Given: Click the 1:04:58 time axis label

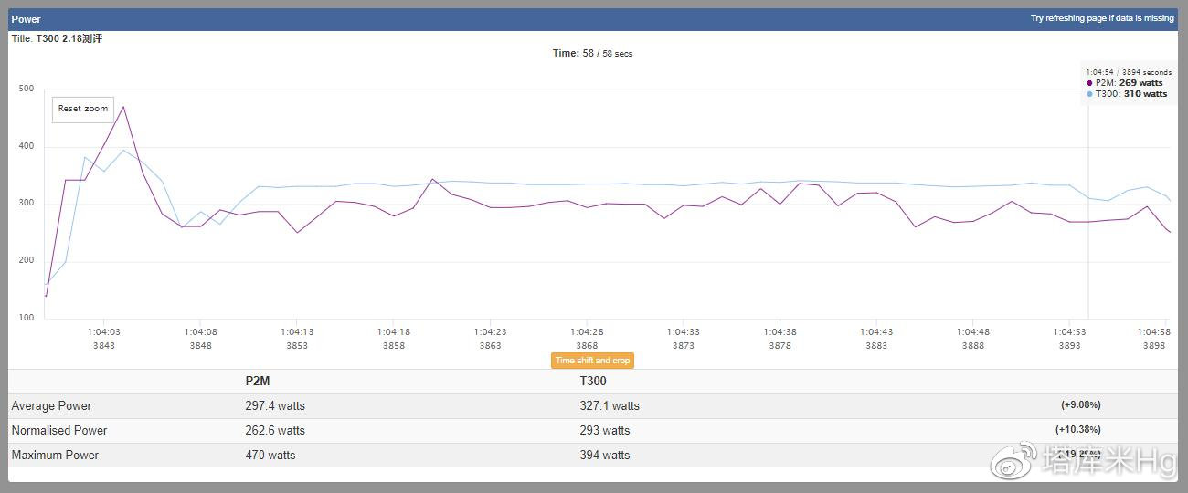Looking at the screenshot, I should [1153, 332].
